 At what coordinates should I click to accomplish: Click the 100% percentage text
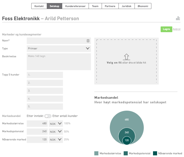67,123
